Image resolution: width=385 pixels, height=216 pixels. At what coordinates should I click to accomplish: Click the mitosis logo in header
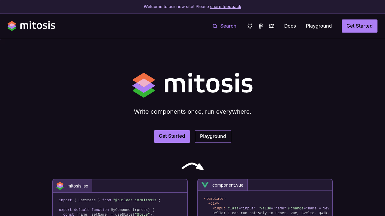pyautogui.click(x=31, y=26)
